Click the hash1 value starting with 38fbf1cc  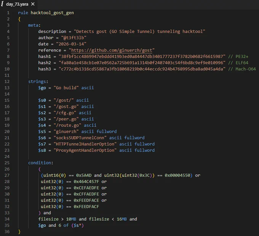click(142, 56)
